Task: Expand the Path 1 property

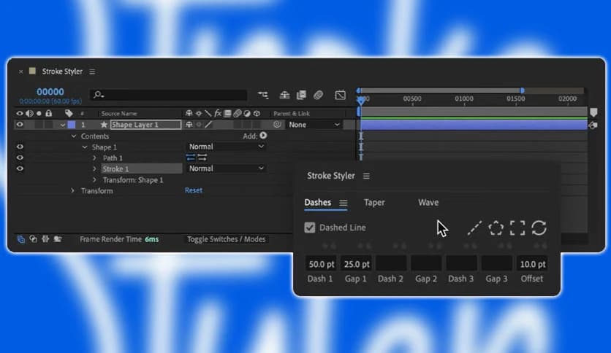Action: tap(94, 158)
